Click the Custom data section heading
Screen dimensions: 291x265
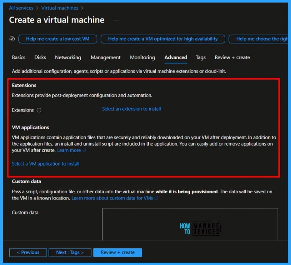click(27, 181)
